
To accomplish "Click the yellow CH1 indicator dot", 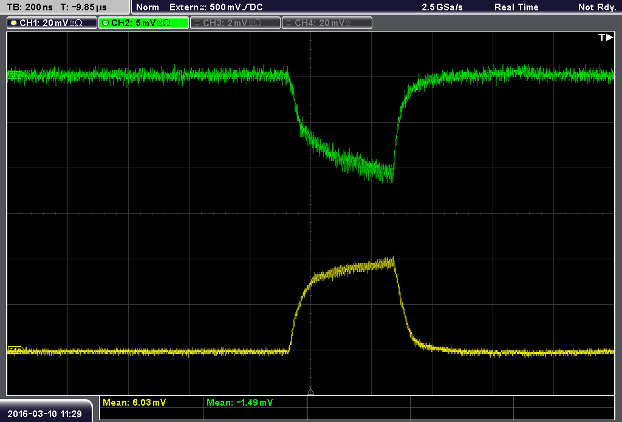I will tap(14, 23).
